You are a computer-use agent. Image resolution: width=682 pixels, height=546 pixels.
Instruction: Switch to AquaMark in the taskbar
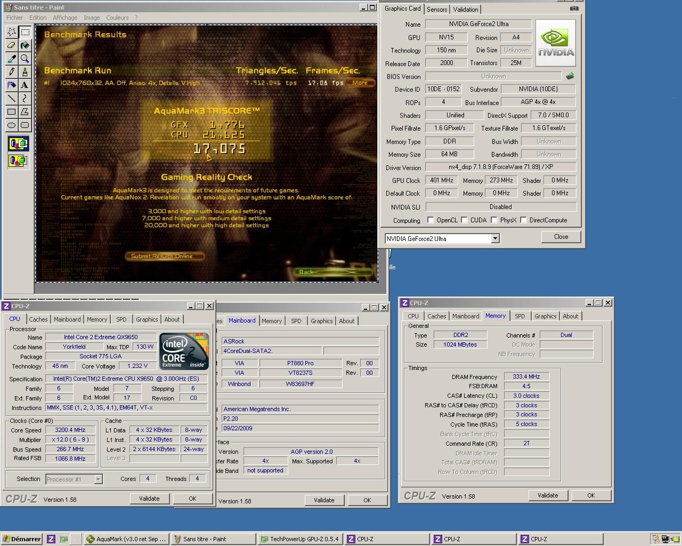(x=127, y=539)
